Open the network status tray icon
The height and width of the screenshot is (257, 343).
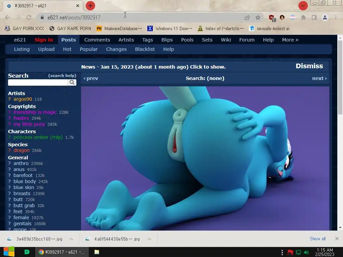point(298,252)
